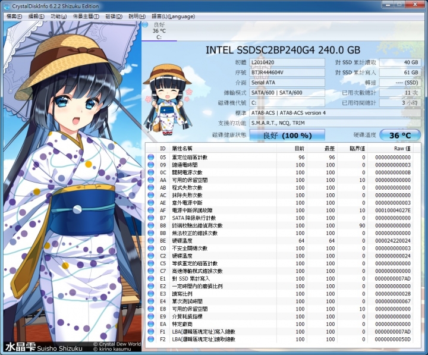Open the 檔案(F) menu
428x355 pixels.
[14, 17]
